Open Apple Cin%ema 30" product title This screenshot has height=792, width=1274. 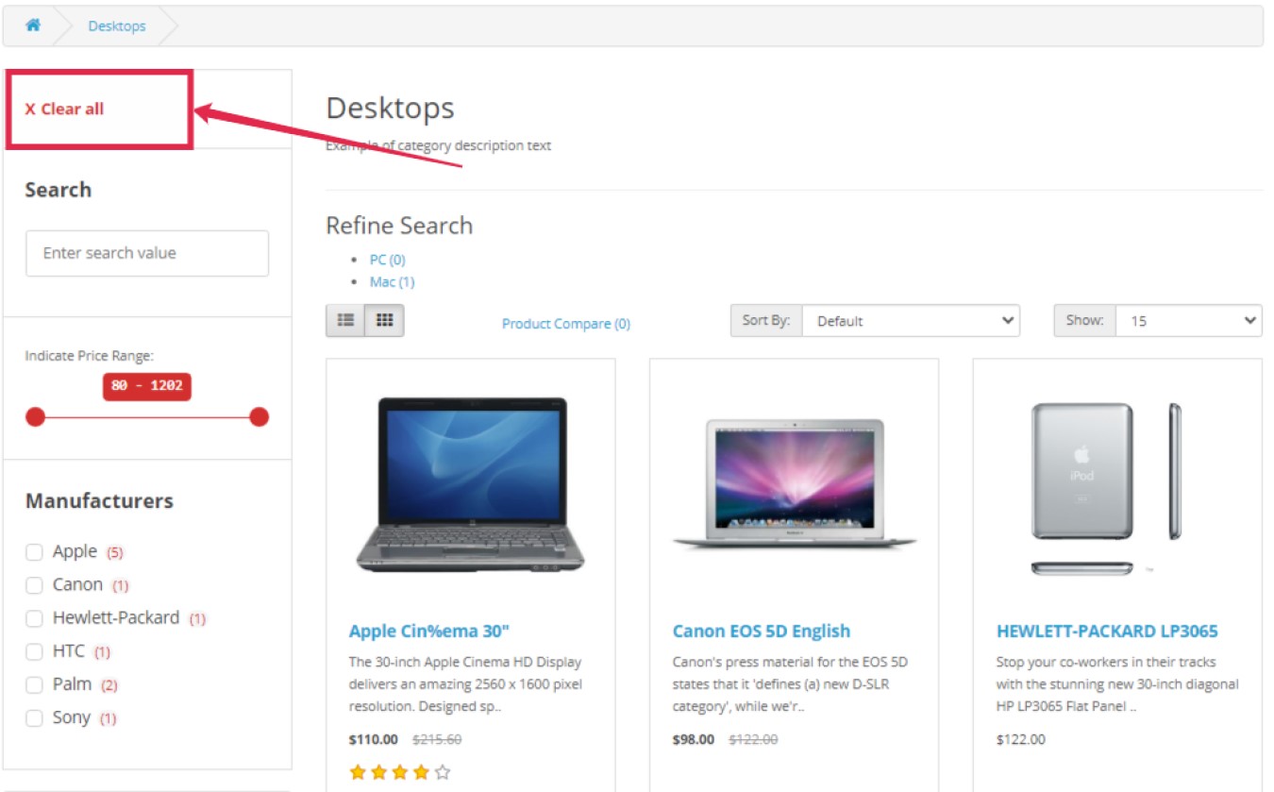[429, 631]
